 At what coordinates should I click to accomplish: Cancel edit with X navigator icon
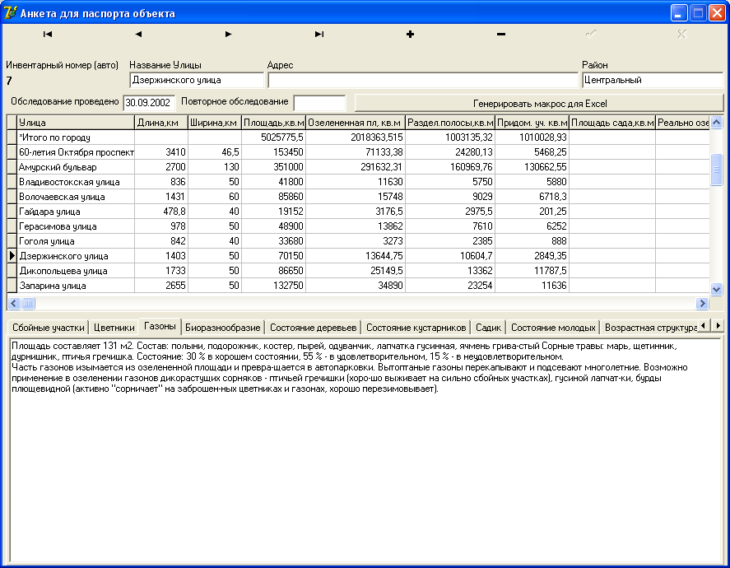point(682,34)
